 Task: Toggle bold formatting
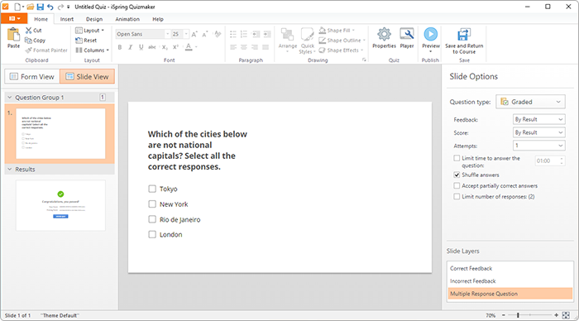tap(120, 47)
